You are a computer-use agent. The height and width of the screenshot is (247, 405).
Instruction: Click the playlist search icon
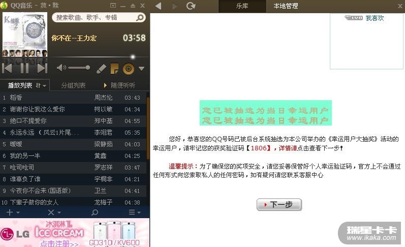(x=95, y=212)
